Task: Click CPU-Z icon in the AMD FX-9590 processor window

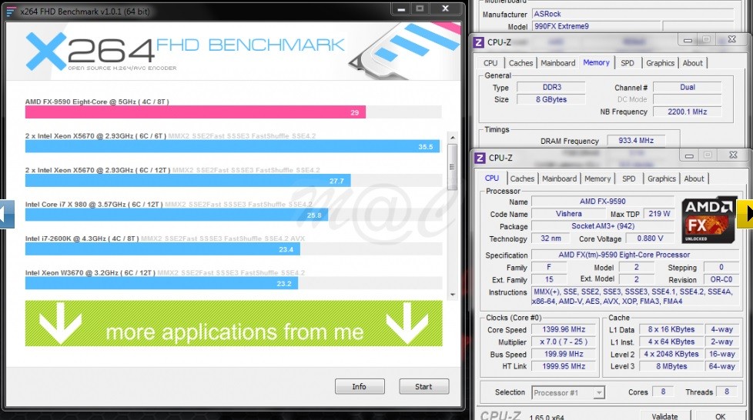Action: tap(480, 158)
